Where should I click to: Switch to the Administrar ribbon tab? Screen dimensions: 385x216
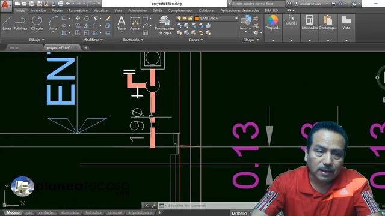click(138, 11)
